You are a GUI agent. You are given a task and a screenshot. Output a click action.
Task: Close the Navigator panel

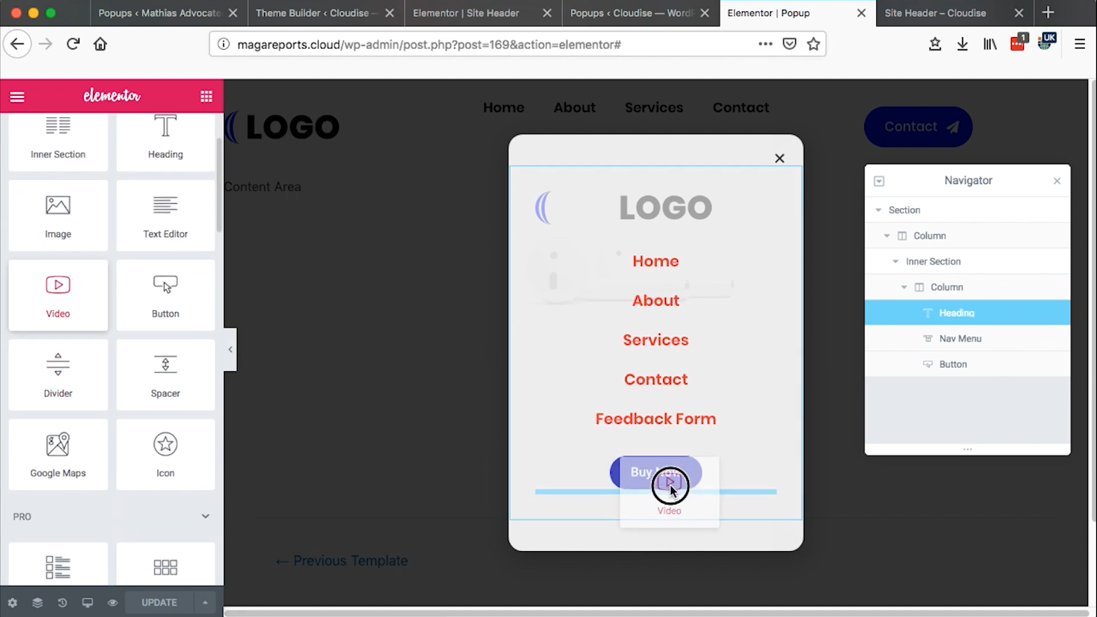click(x=1057, y=181)
